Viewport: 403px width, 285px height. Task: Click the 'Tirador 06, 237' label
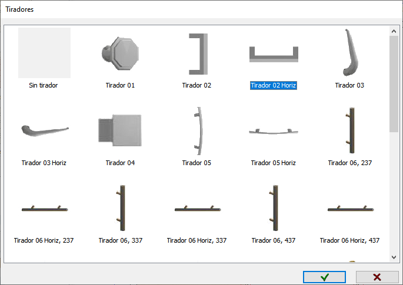[x=350, y=163]
